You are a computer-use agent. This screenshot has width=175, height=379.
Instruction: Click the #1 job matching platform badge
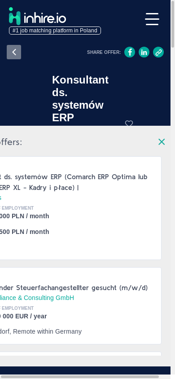coord(55,31)
